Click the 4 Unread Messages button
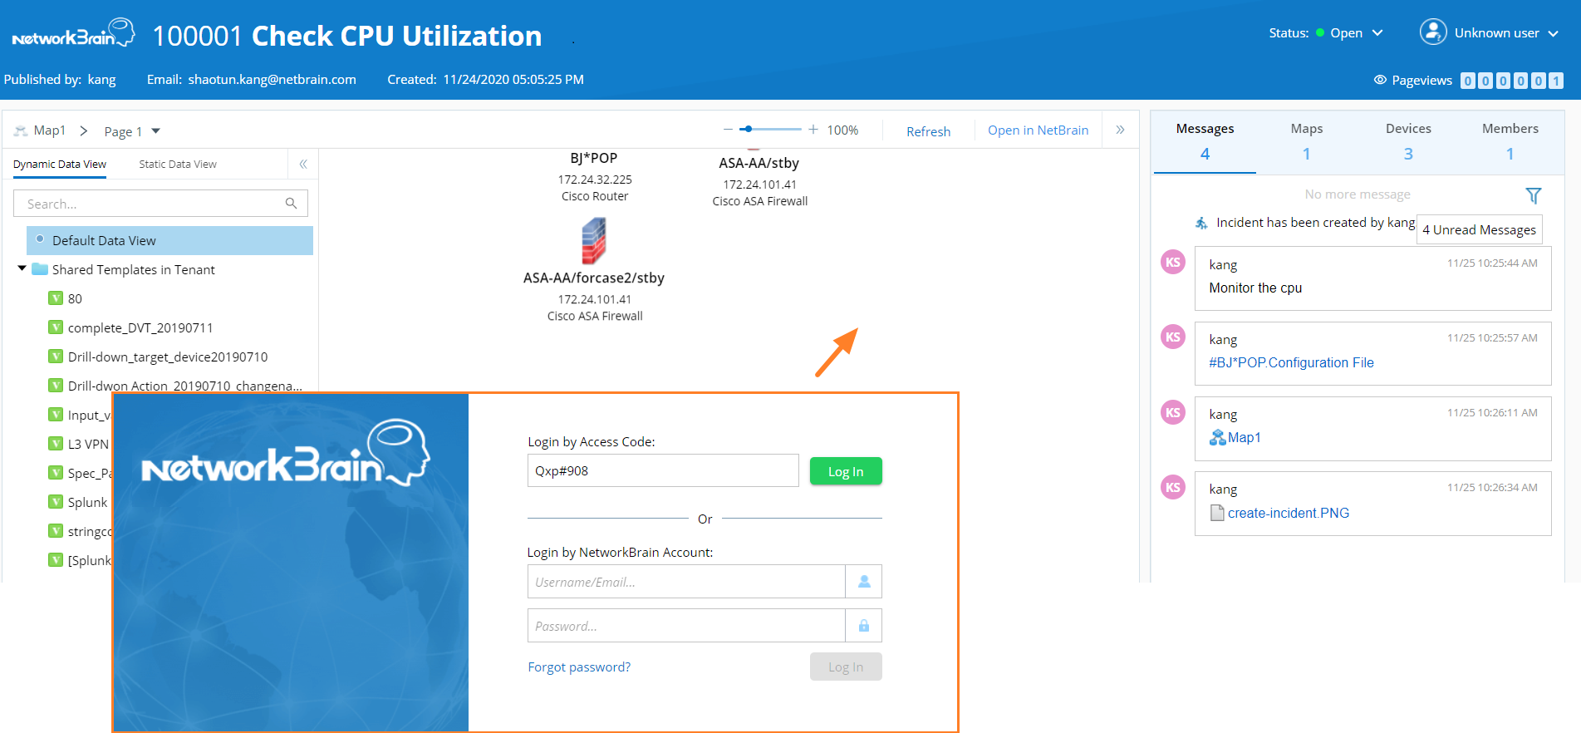The image size is (1581, 733). tap(1479, 229)
